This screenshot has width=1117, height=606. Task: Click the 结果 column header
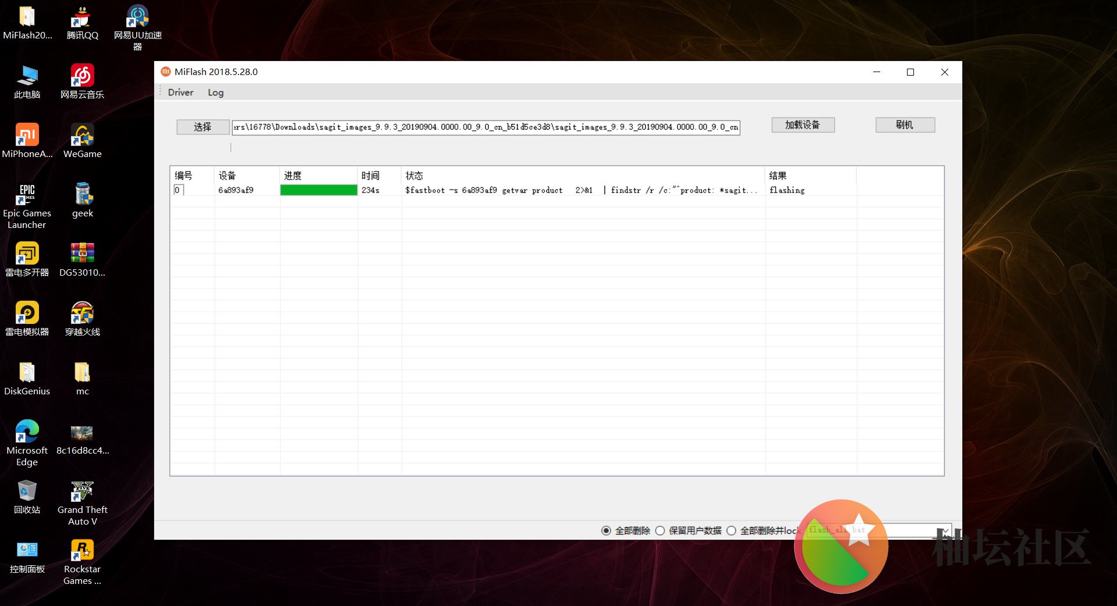point(811,176)
